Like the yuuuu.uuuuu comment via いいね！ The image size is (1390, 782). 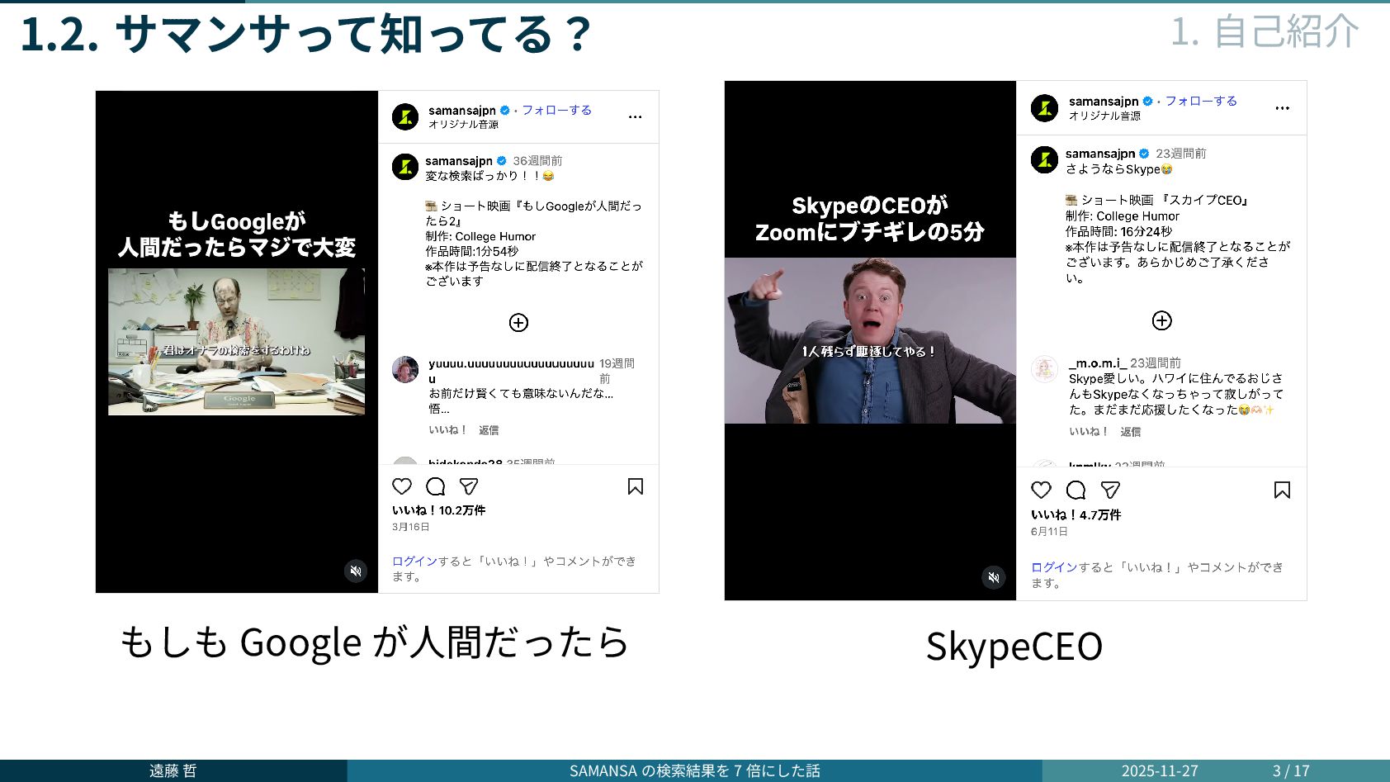[448, 430]
